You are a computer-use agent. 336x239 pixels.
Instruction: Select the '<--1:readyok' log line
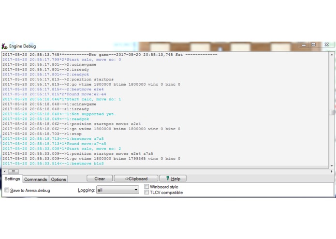click(45, 119)
